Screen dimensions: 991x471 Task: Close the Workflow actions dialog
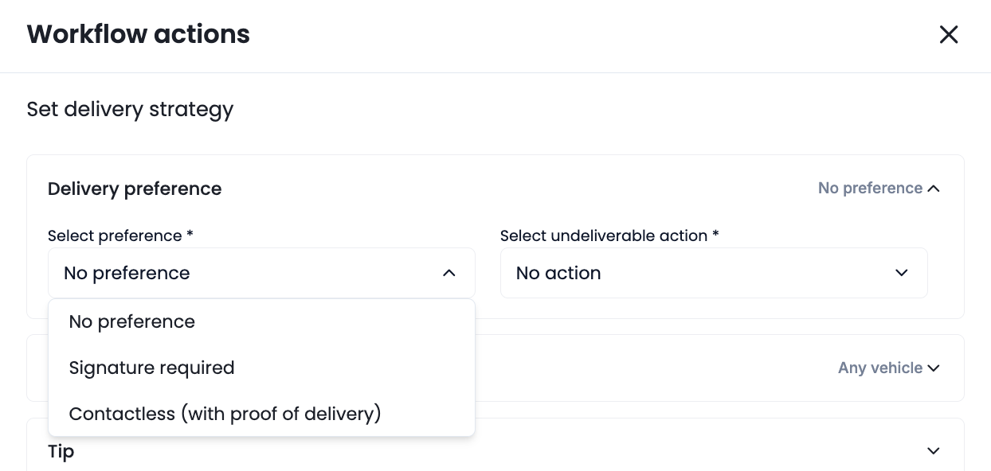(x=948, y=34)
